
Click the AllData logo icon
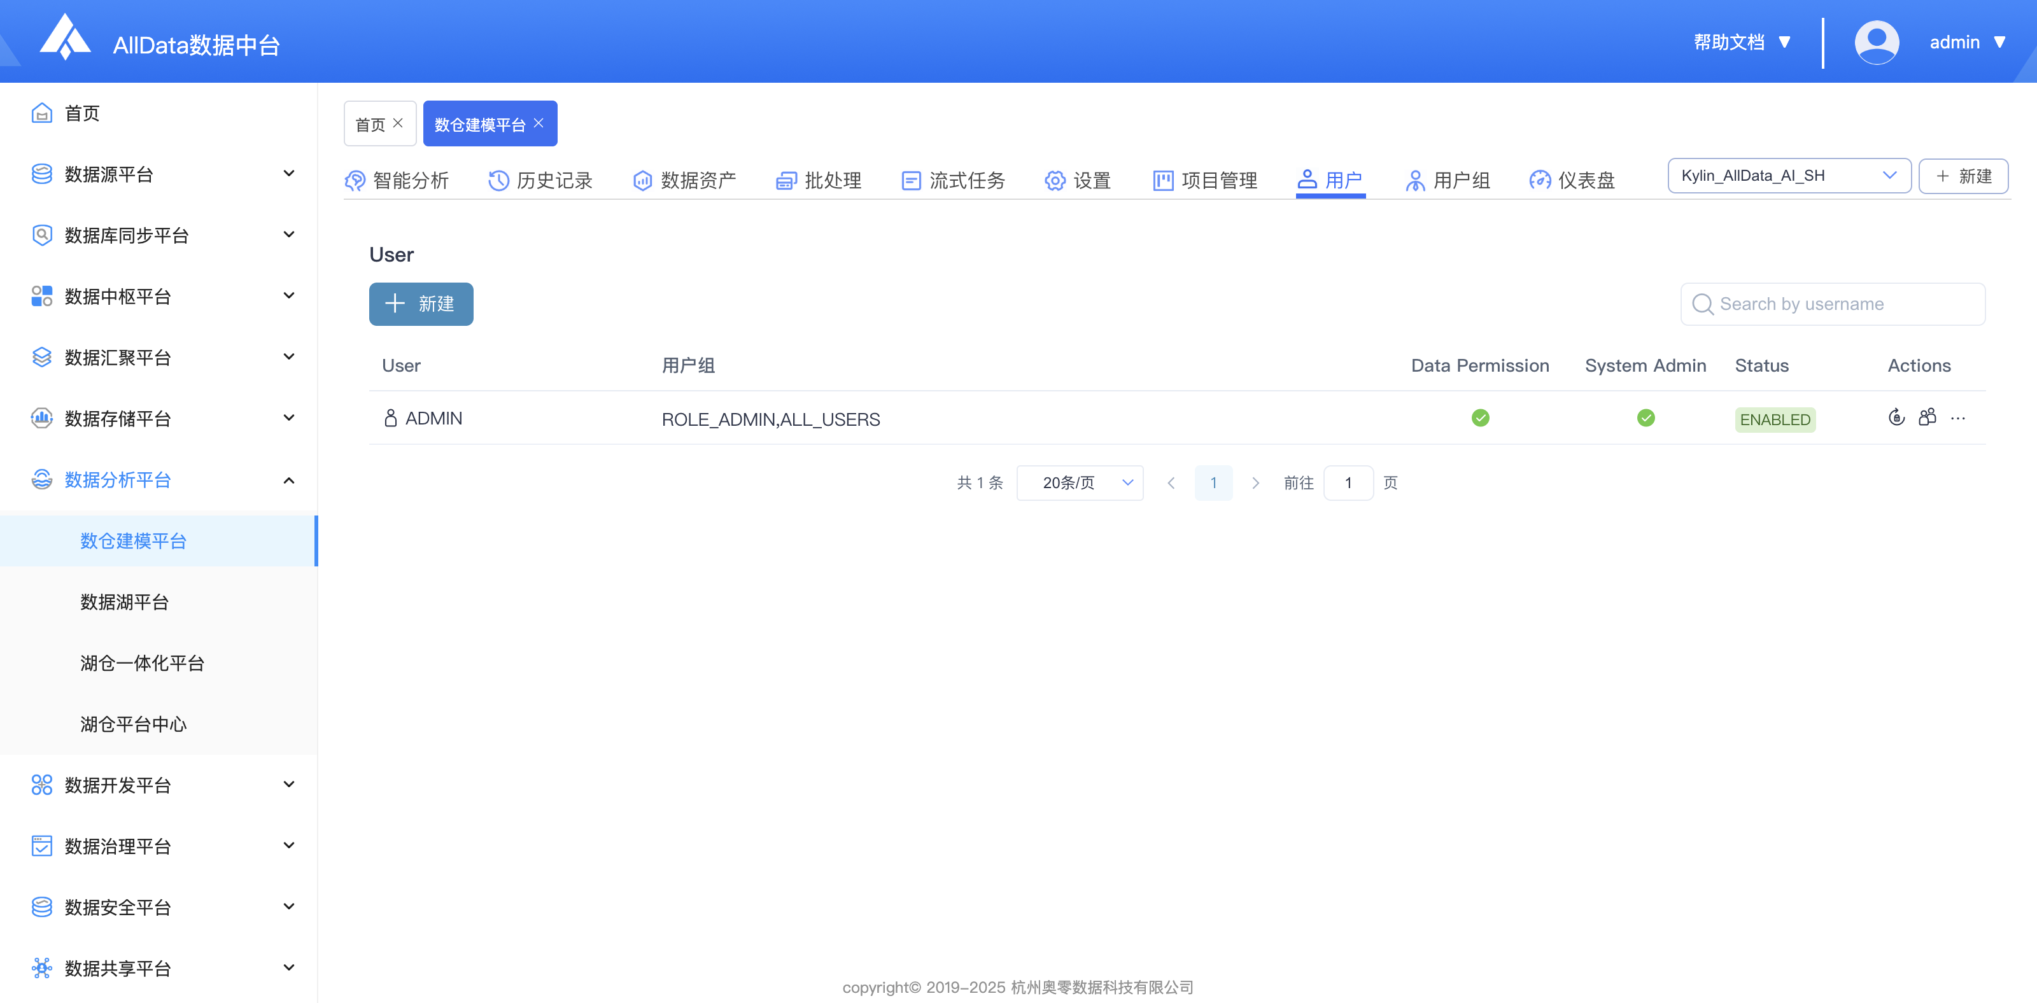click(x=65, y=37)
